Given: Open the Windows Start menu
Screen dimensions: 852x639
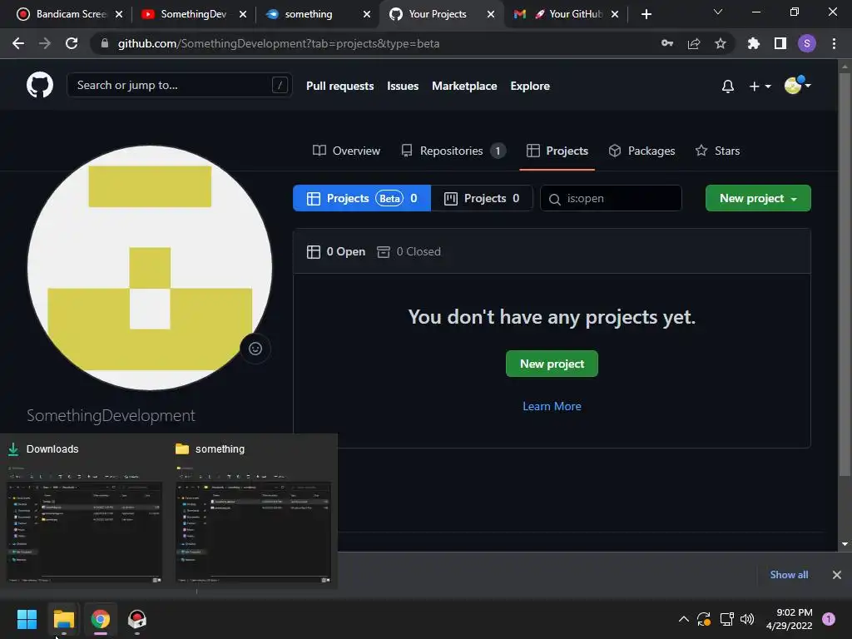Looking at the screenshot, I should pyautogui.click(x=27, y=619).
